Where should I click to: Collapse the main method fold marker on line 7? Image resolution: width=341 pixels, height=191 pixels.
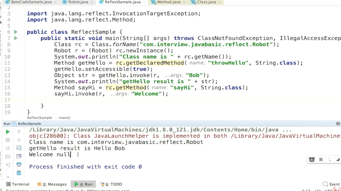[x=24, y=38]
